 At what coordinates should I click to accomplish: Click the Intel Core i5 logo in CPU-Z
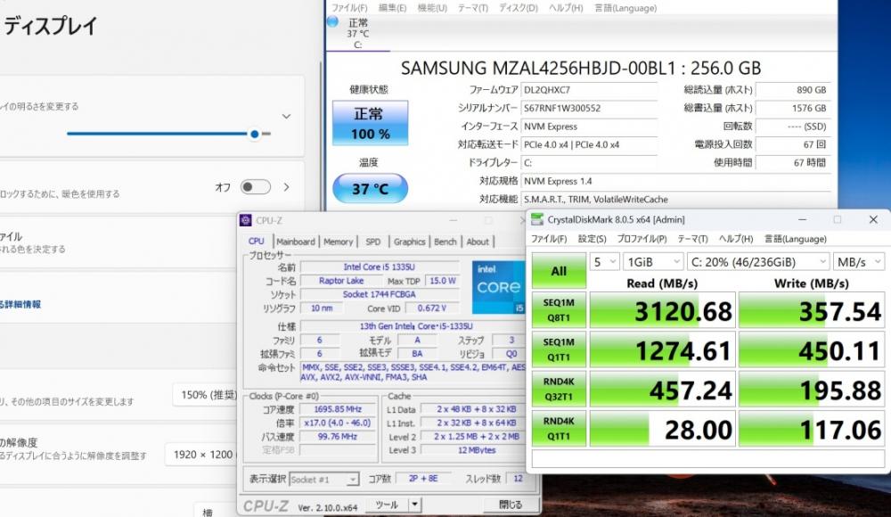[x=498, y=287]
